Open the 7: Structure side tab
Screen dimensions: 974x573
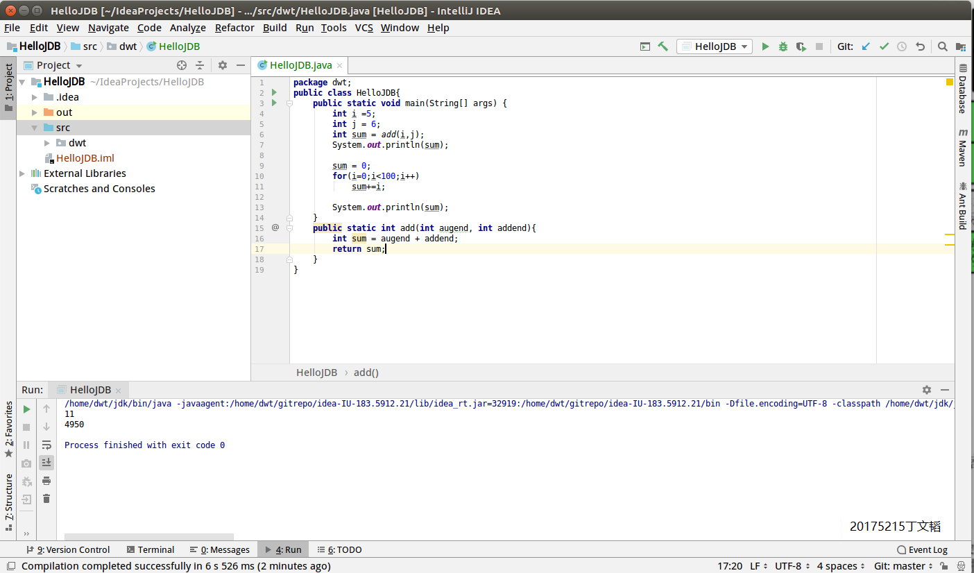coord(8,502)
